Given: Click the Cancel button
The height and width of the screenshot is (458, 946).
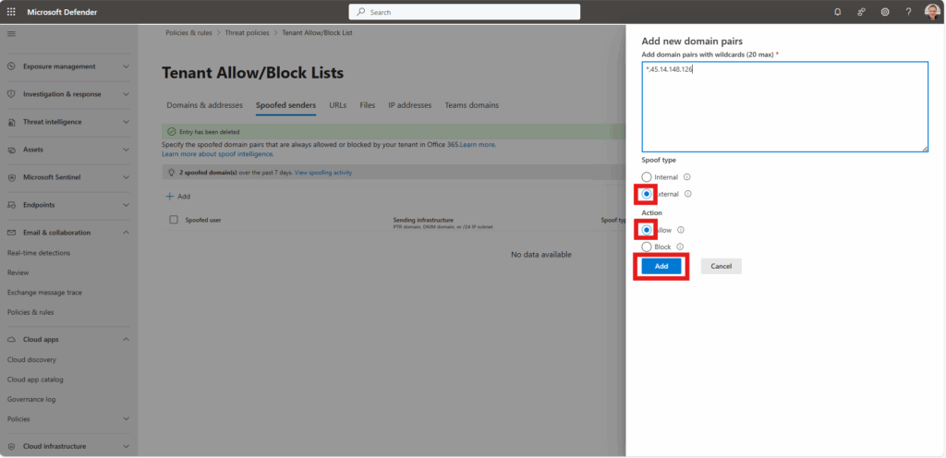Looking at the screenshot, I should [x=721, y=266].
